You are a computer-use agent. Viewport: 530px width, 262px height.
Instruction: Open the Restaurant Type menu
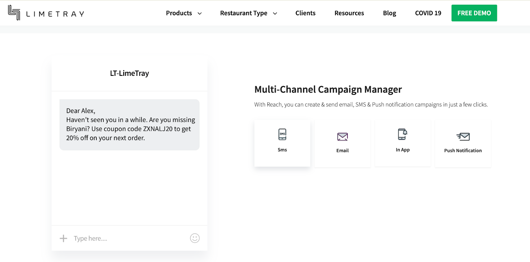(x=243, y=13)
